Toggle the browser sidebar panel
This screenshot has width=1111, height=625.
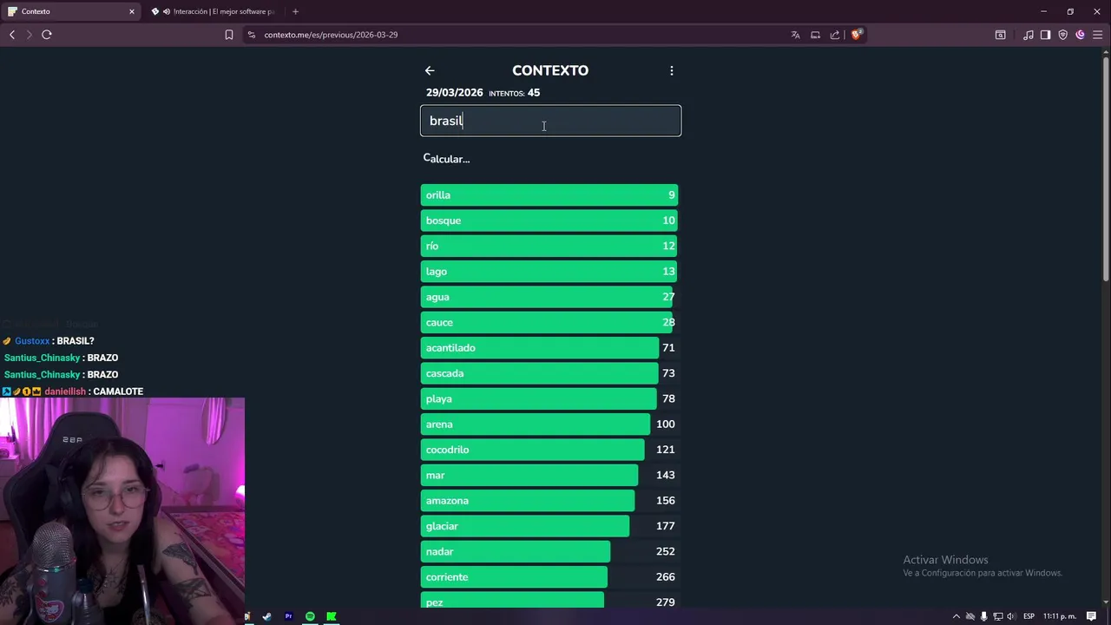[x=1045, y=35]
